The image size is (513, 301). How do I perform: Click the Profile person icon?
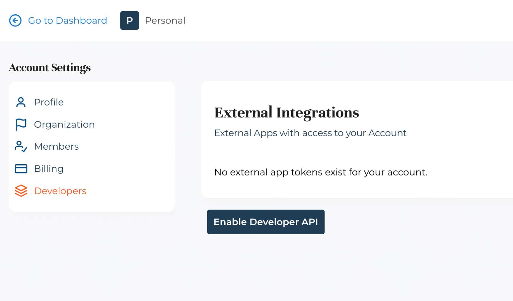point(21,102)
